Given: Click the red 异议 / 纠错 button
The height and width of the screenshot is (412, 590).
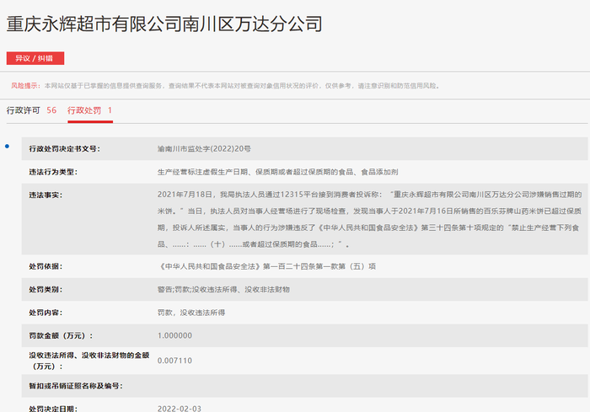Looking at the screenshot, I should [35, 58].
